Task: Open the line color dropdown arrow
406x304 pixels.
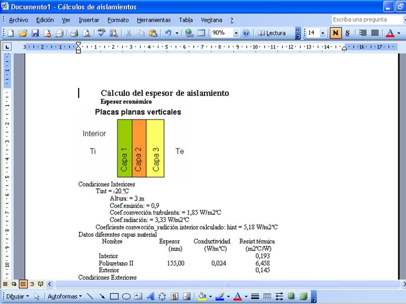Action: [x=228, y=296]
